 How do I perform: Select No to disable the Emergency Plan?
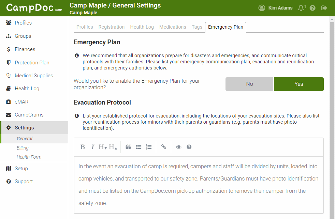tap(249, 84)
